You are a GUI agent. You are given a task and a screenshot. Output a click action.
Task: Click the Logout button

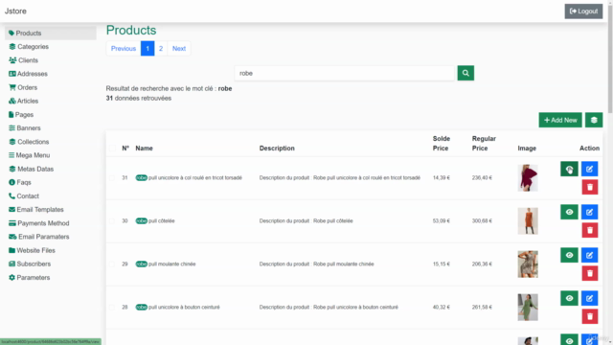[x=583, y=11]
